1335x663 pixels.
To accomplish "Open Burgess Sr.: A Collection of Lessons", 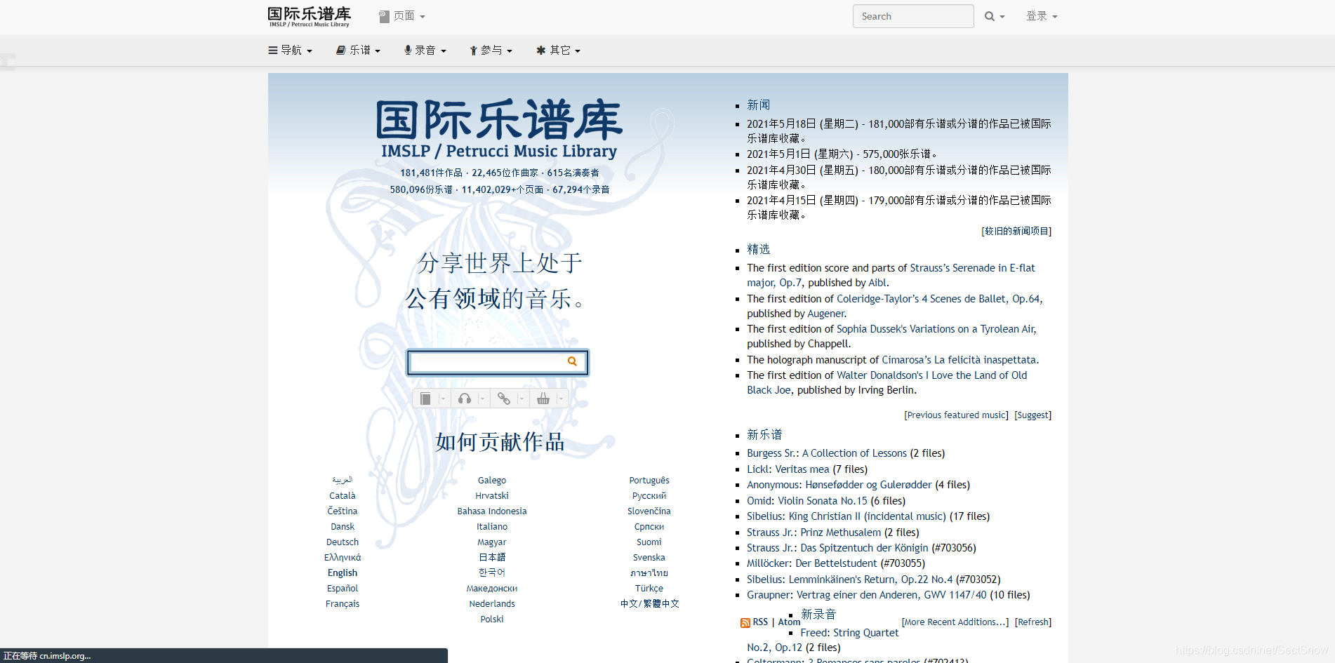I will pyautogui.click(x=827, y=453).
